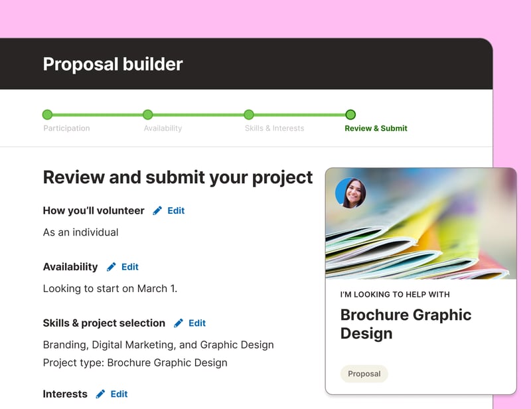Open Edit for "Availability"

(130, 267)
